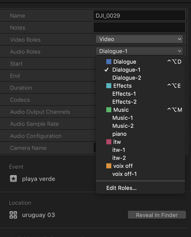Choose the piano subrole
This screenshot has height=237, width=191.
(x=119, y=134)
